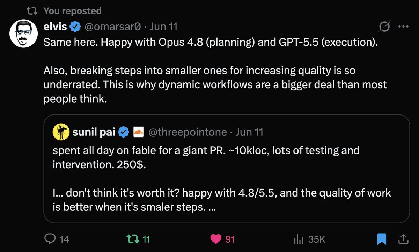
Task: Click the Grok slashed-circle icon
Action: pos(385,27)
